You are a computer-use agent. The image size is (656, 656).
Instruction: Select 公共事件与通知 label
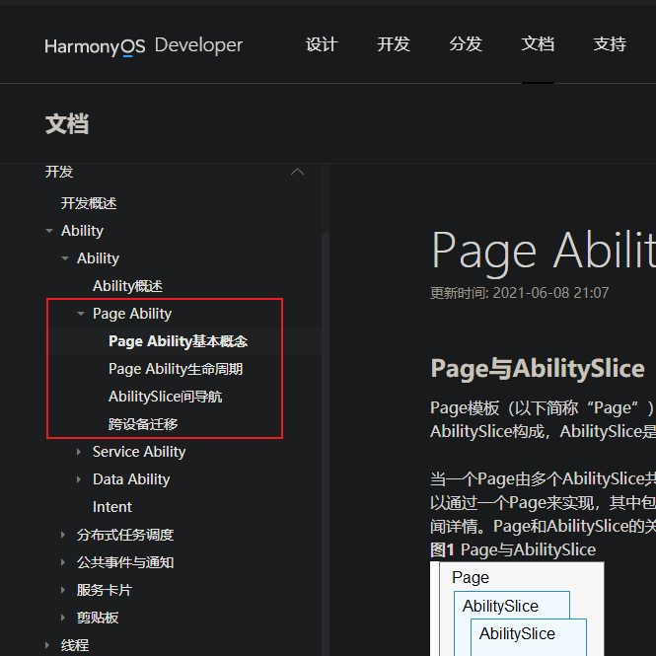click(125, 562)
